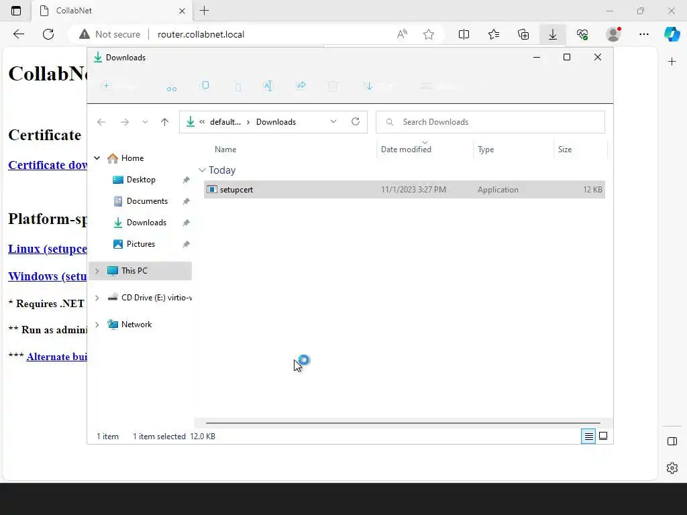Toggle Edge sidebar visibility icon
This screenshot has width=687, height=515.
click(672, 441)
